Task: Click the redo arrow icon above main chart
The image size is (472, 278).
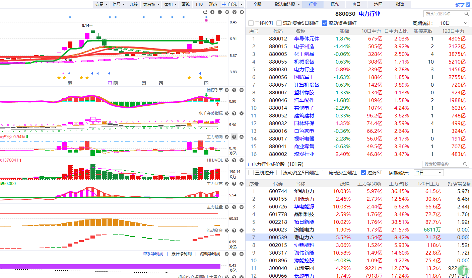Action: 205,12
